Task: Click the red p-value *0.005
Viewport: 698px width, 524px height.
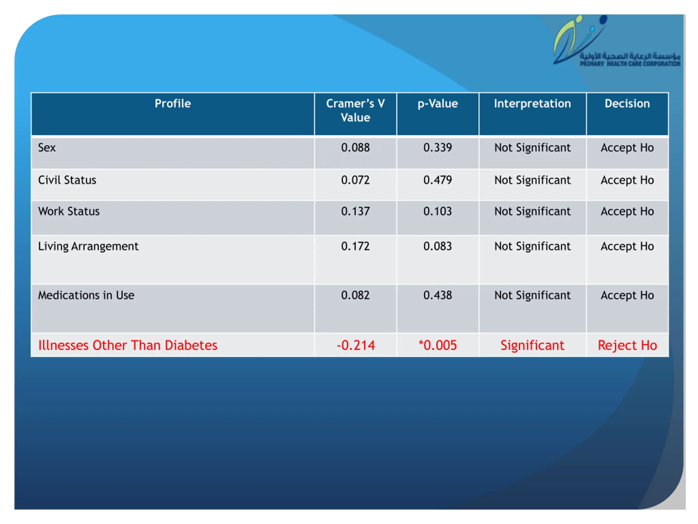Action: click(438, 345)
